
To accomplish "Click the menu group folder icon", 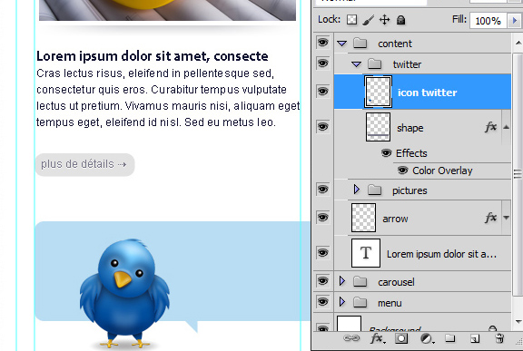I will tap(360, 302).
